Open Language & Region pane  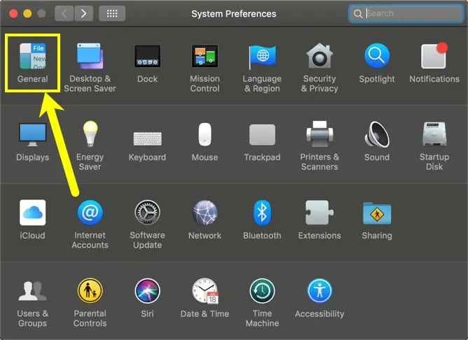click(262, 68)
